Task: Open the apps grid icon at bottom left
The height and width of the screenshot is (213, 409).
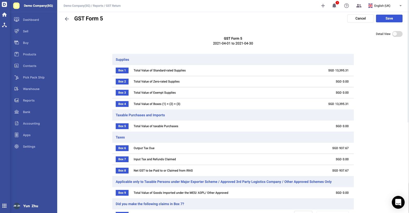Action: tap(4, 206)
